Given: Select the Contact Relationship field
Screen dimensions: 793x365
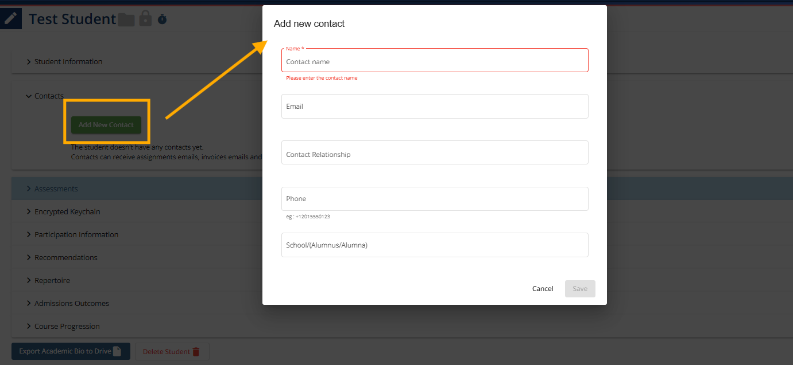Looking at the screenshot, I should click(435, 152).
